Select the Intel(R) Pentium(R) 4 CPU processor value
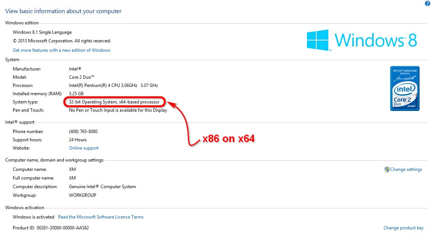Viewport: 431px width, 241px height. point(113,85)
